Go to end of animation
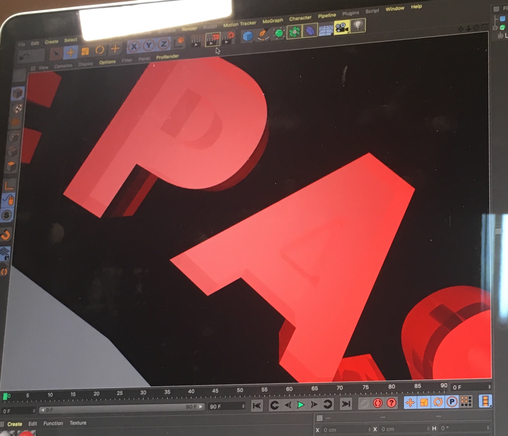Image resolution: width=508 pixels, height=436 pixels. click(346, 404)
